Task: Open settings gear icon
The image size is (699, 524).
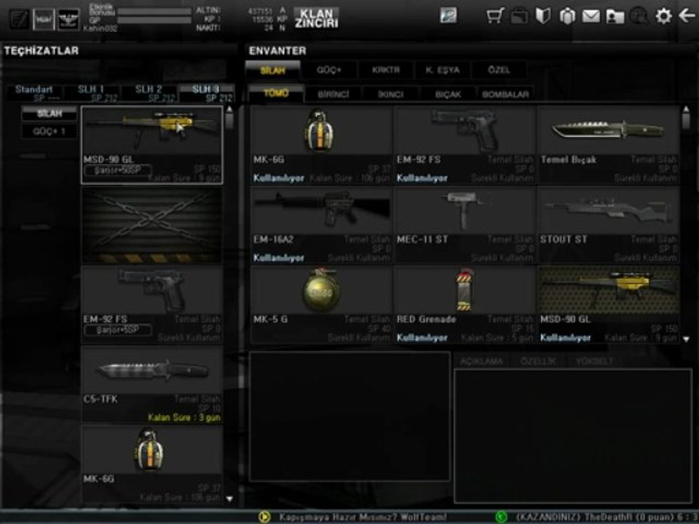Action: click(x=663, y=16)
